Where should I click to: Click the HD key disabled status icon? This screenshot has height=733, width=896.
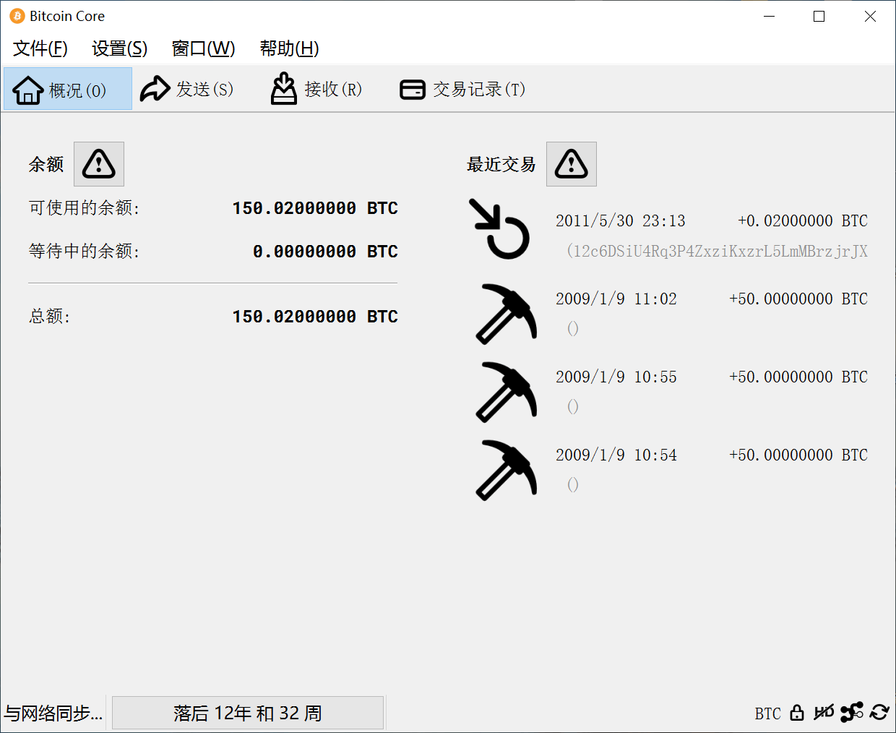pos(824,713)
